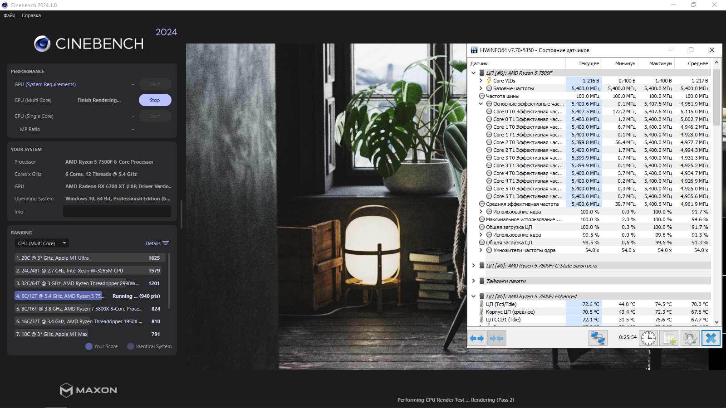Open the Файл menu
This screenshot has height=408, width=726.
[10, 15]
